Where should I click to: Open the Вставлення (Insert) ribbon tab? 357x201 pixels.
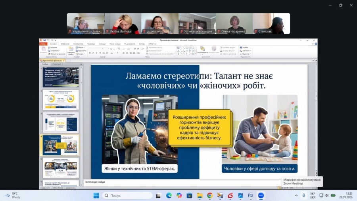point(65,44)
